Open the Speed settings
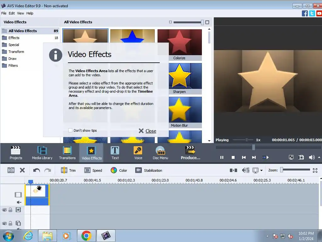Image resolution: width=322 pixels, height=242 pixels. tap(93, 170)
